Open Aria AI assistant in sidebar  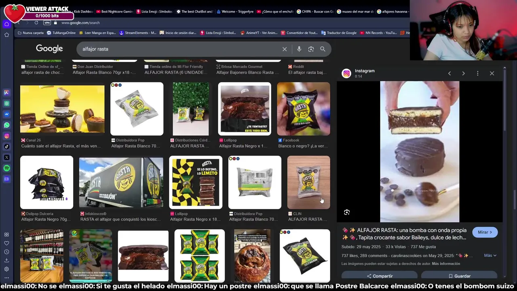tap(6, 93)
